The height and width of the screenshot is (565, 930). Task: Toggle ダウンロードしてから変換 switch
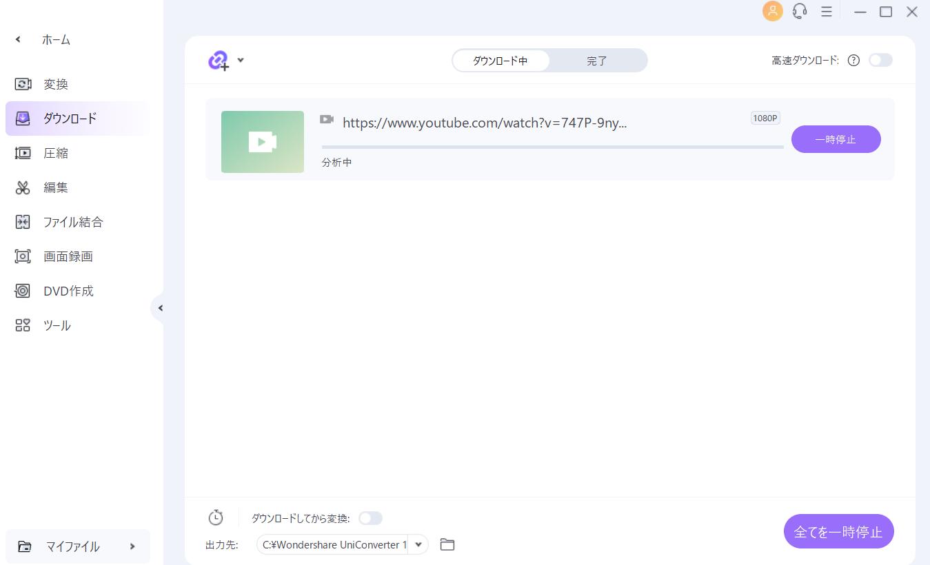coord(370,518)
